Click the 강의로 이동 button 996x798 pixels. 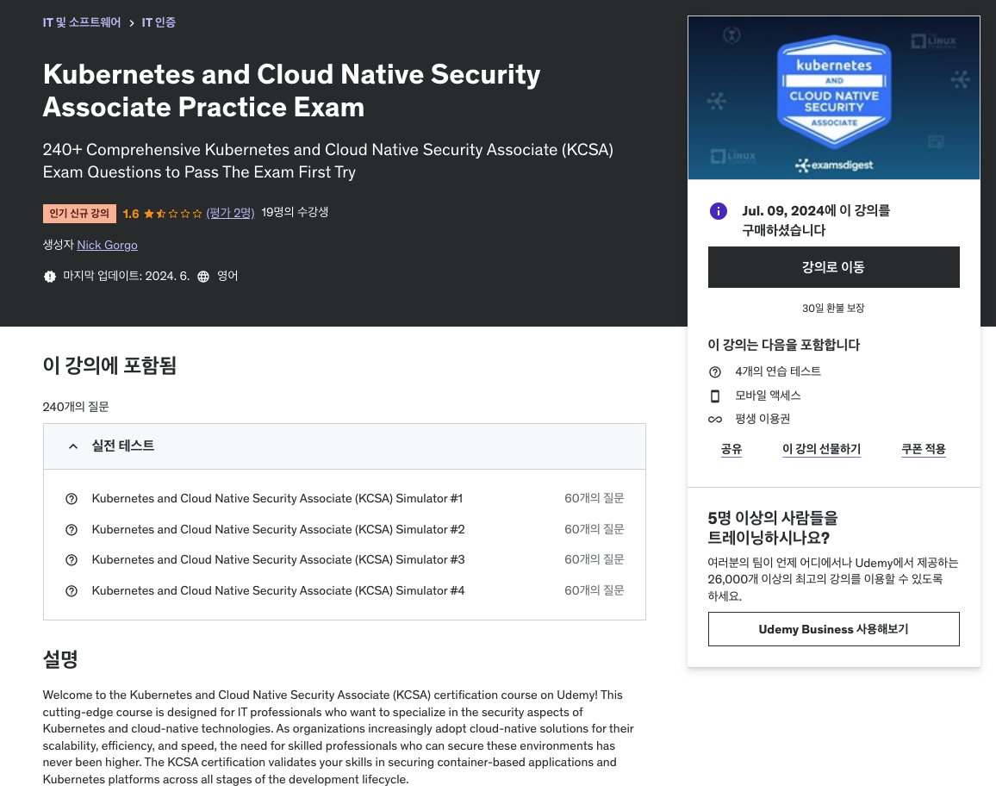click(x=833, y=267)
